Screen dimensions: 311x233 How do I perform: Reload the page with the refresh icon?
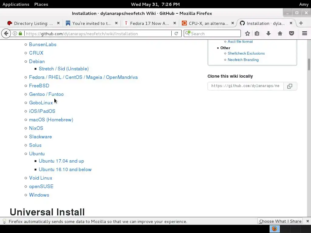(x=176, y=33)
